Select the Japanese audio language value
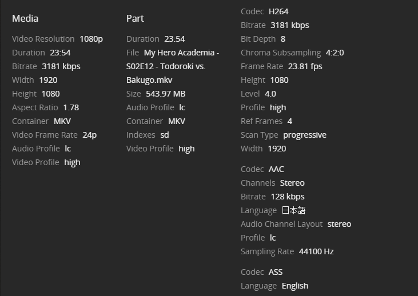This screenshot has width=418, height=296. pyautogui.click(x=293, y=210)
